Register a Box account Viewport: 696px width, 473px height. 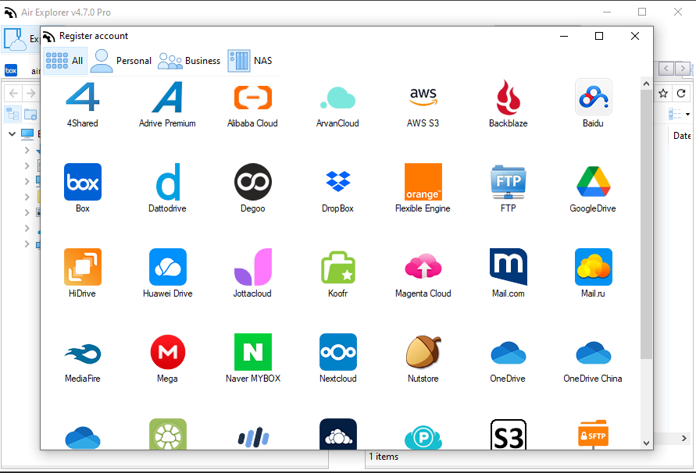pos(83,189)
